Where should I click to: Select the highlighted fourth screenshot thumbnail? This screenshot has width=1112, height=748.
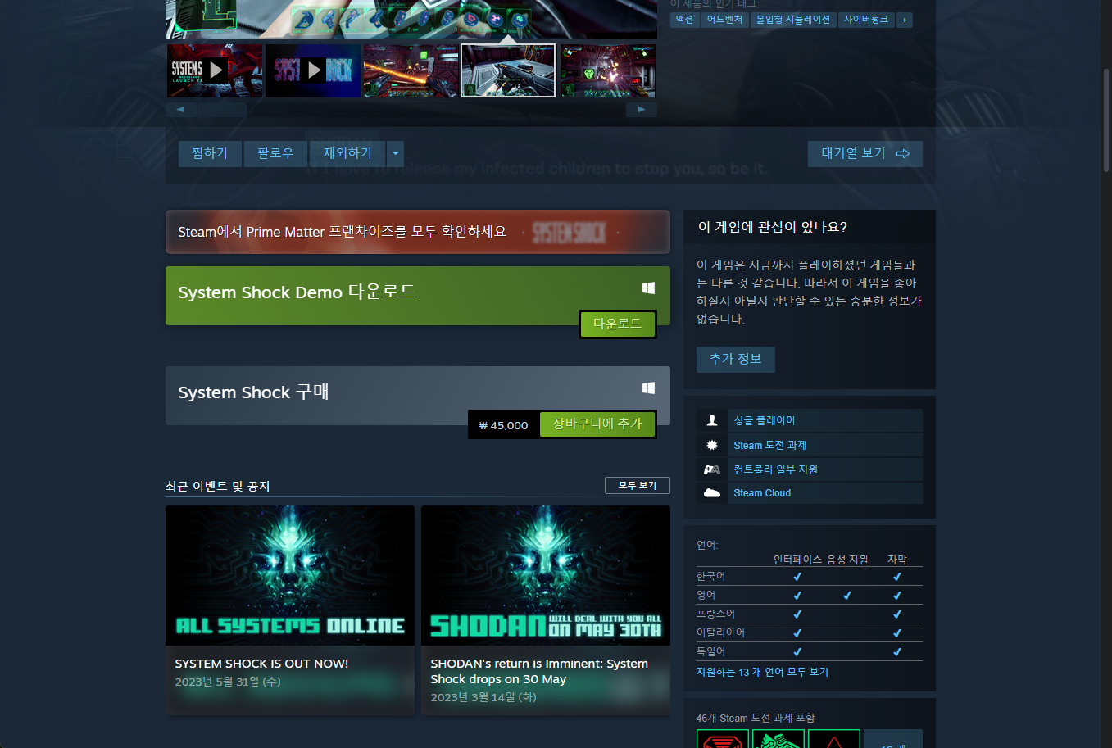coord(508,70)
